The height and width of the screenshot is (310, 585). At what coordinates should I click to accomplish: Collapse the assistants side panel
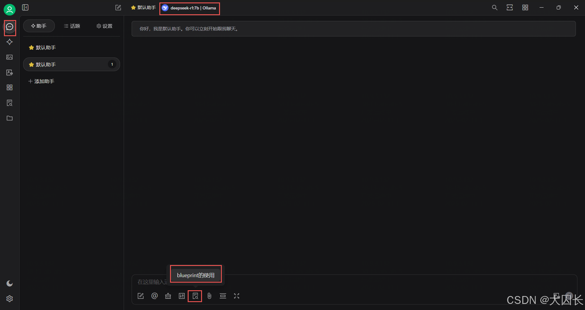tap(25, 8)
